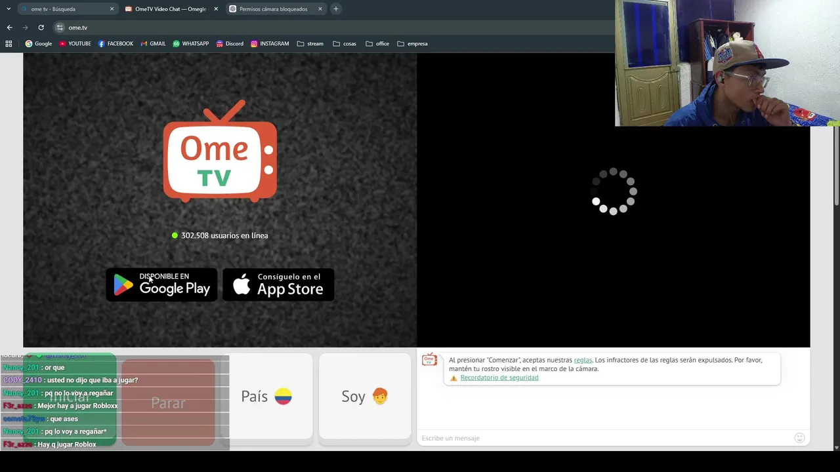Open the Google Play download badge
The image size is (840, 472).
point(161,285)
